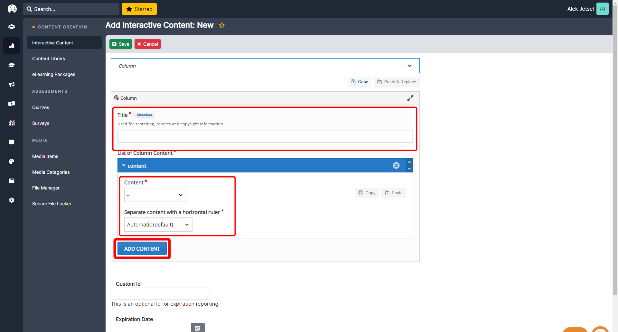Screen dimensions: 618x332
Task: Open the horizontal ruler Automatic dropdown
Action: click(158, 225)
